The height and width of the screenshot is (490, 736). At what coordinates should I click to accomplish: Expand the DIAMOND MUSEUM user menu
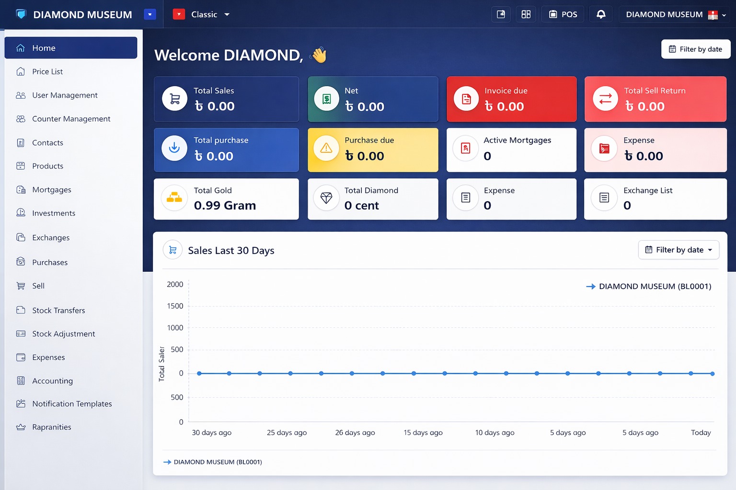coord(676,14)
